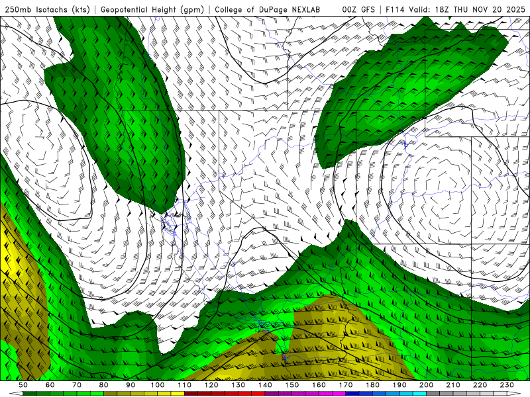Click the 110 knot legend label
530x397 pixels.
tap(184, 385)
